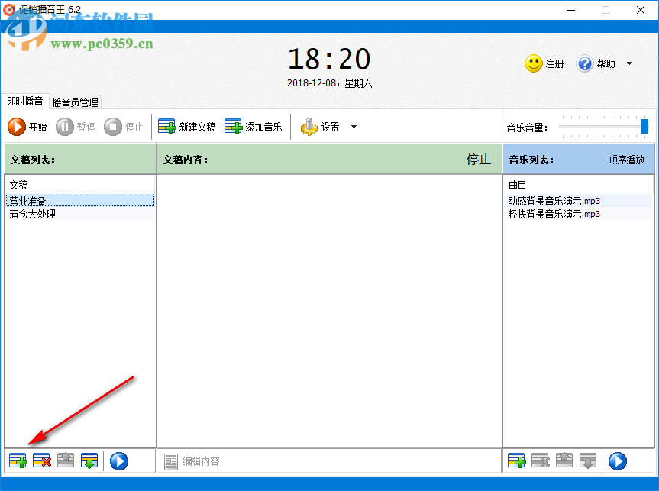Open the 帮助 dropdown arrow
Image resolution: width=659 pixels, height=491 pixels.
[628, 63]
